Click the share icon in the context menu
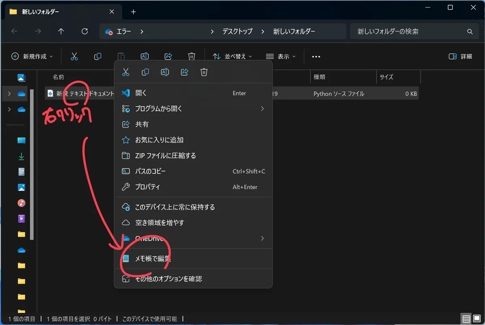Viewport: 485px width, 325px height. pos(185,72)
